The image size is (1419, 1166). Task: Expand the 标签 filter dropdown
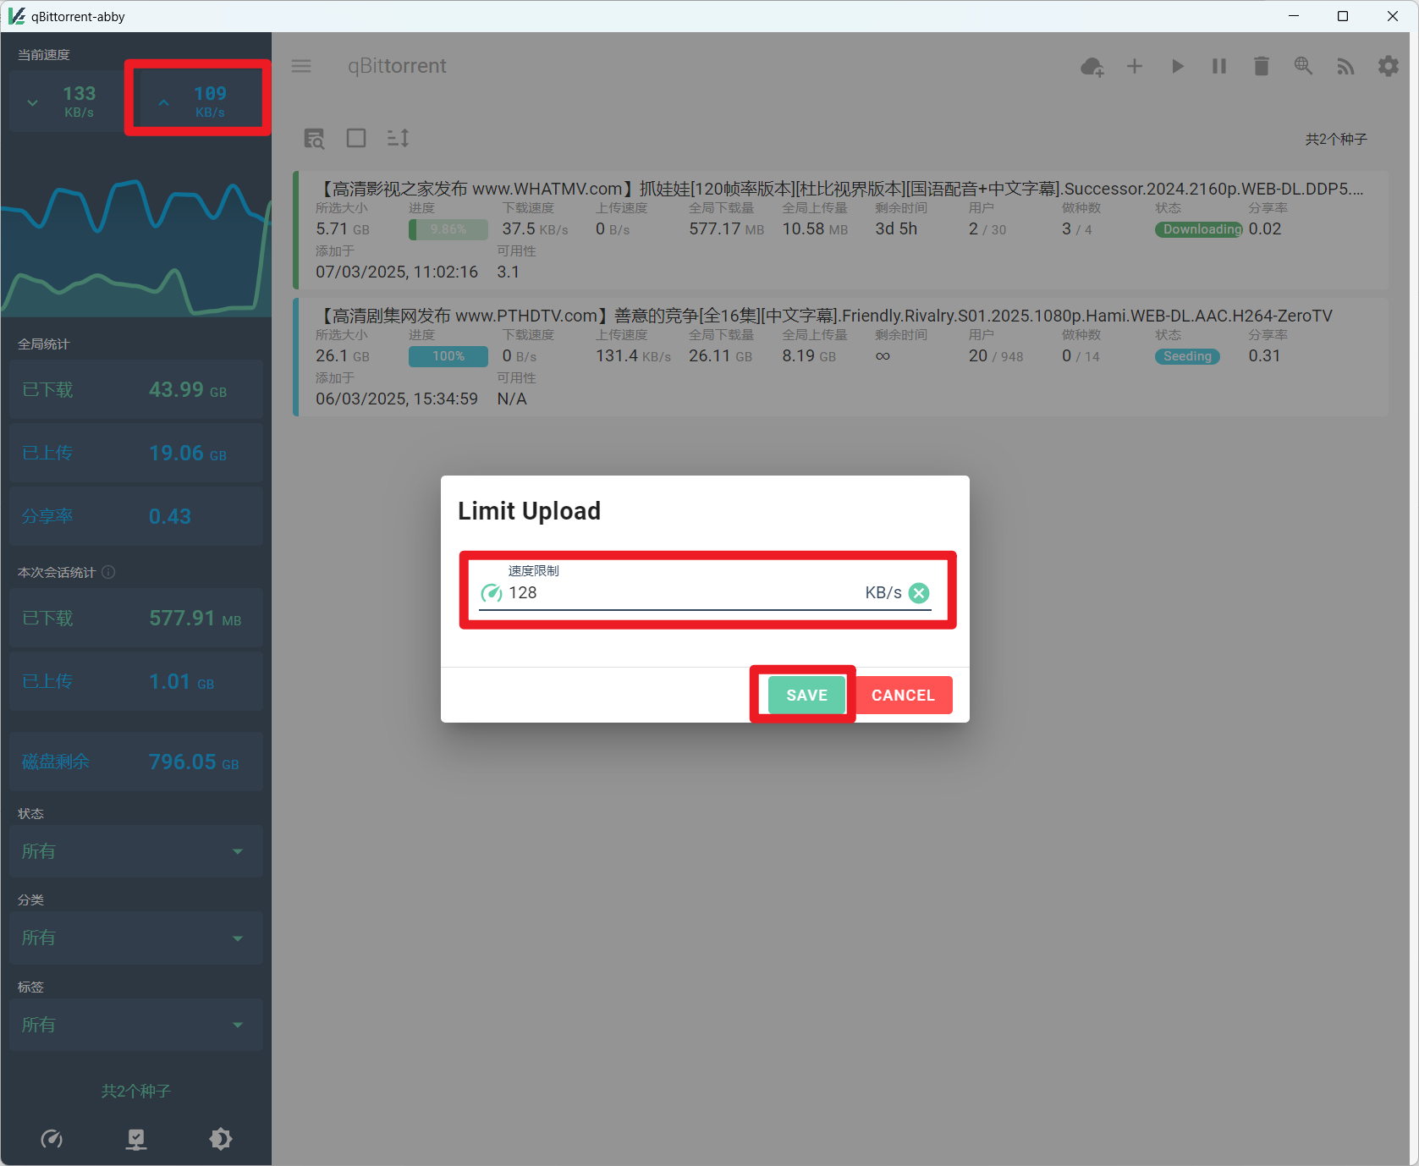[x=136, y=1025]
